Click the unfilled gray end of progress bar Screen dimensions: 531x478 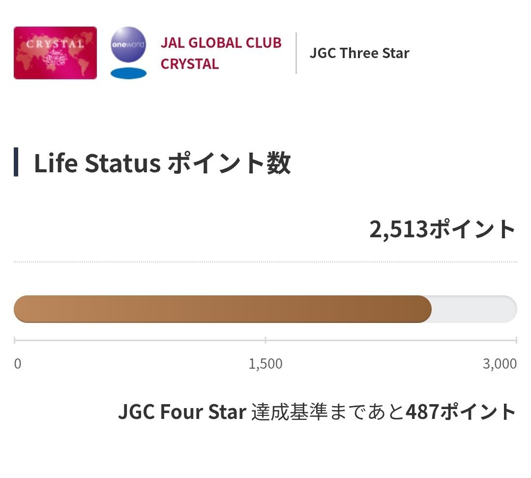pos(474,309)
